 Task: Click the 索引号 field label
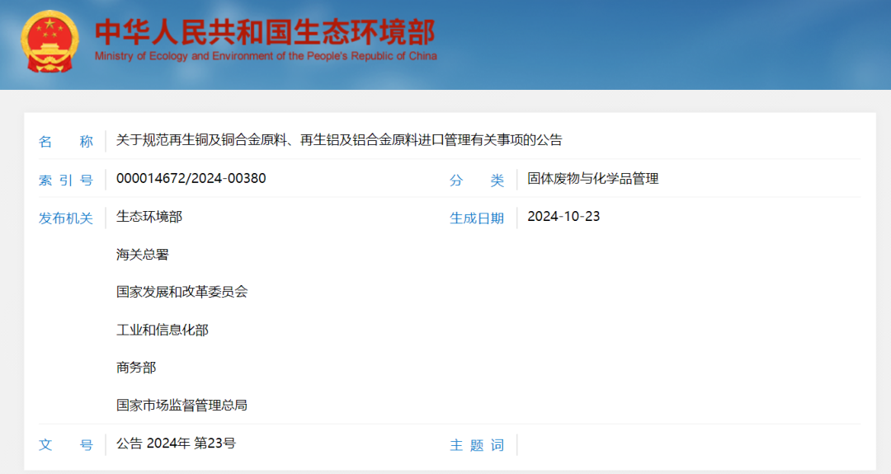point(66,180)
